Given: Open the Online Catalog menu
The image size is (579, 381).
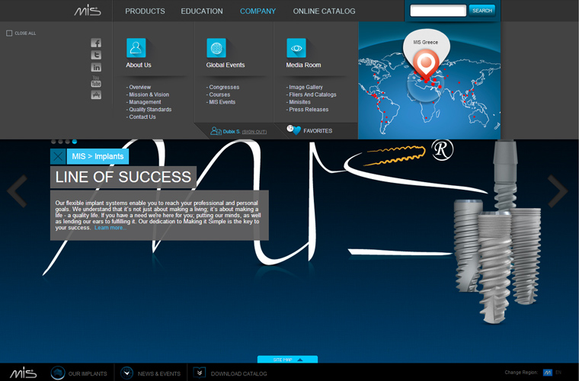Looking at the screenshot, I should click(324, 11).
